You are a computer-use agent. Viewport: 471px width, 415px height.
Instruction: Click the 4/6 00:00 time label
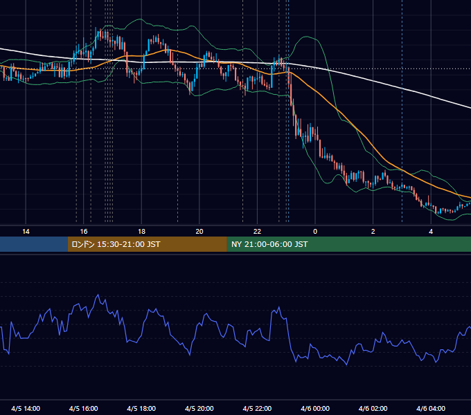pyautogui.click(x=315, y=408)
